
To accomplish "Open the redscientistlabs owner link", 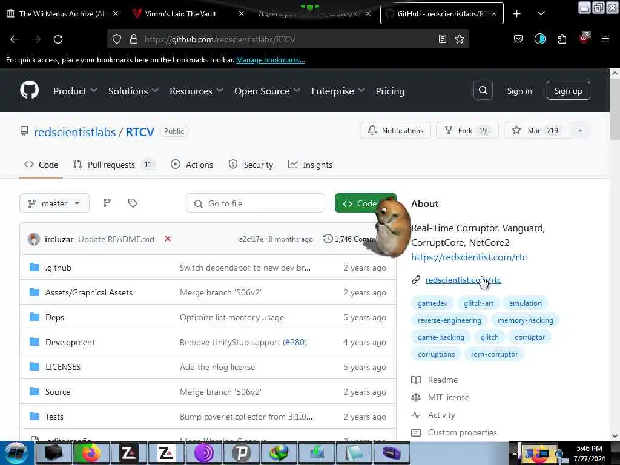I will point(74,132).
